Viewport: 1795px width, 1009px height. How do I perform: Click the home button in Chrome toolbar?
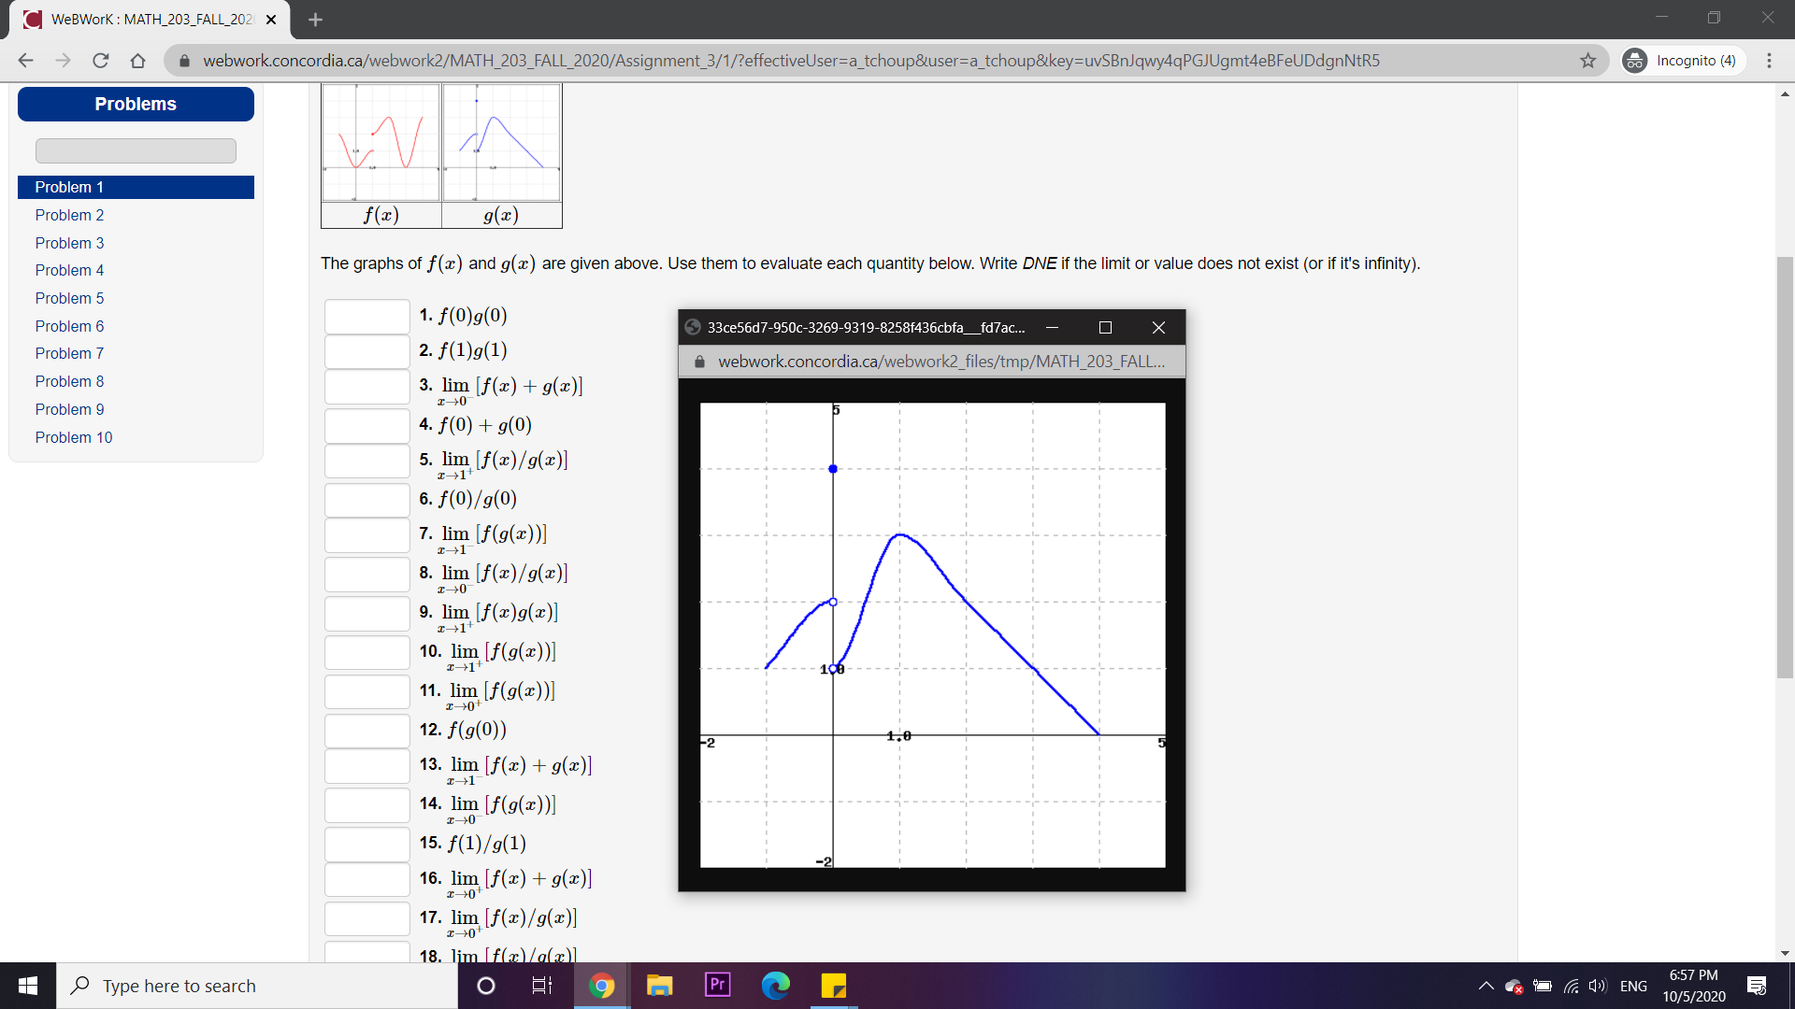tap(138, 60)
